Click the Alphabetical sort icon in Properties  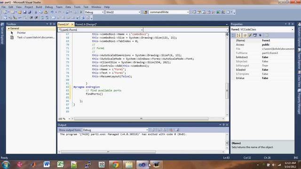[x=238, y=35]
